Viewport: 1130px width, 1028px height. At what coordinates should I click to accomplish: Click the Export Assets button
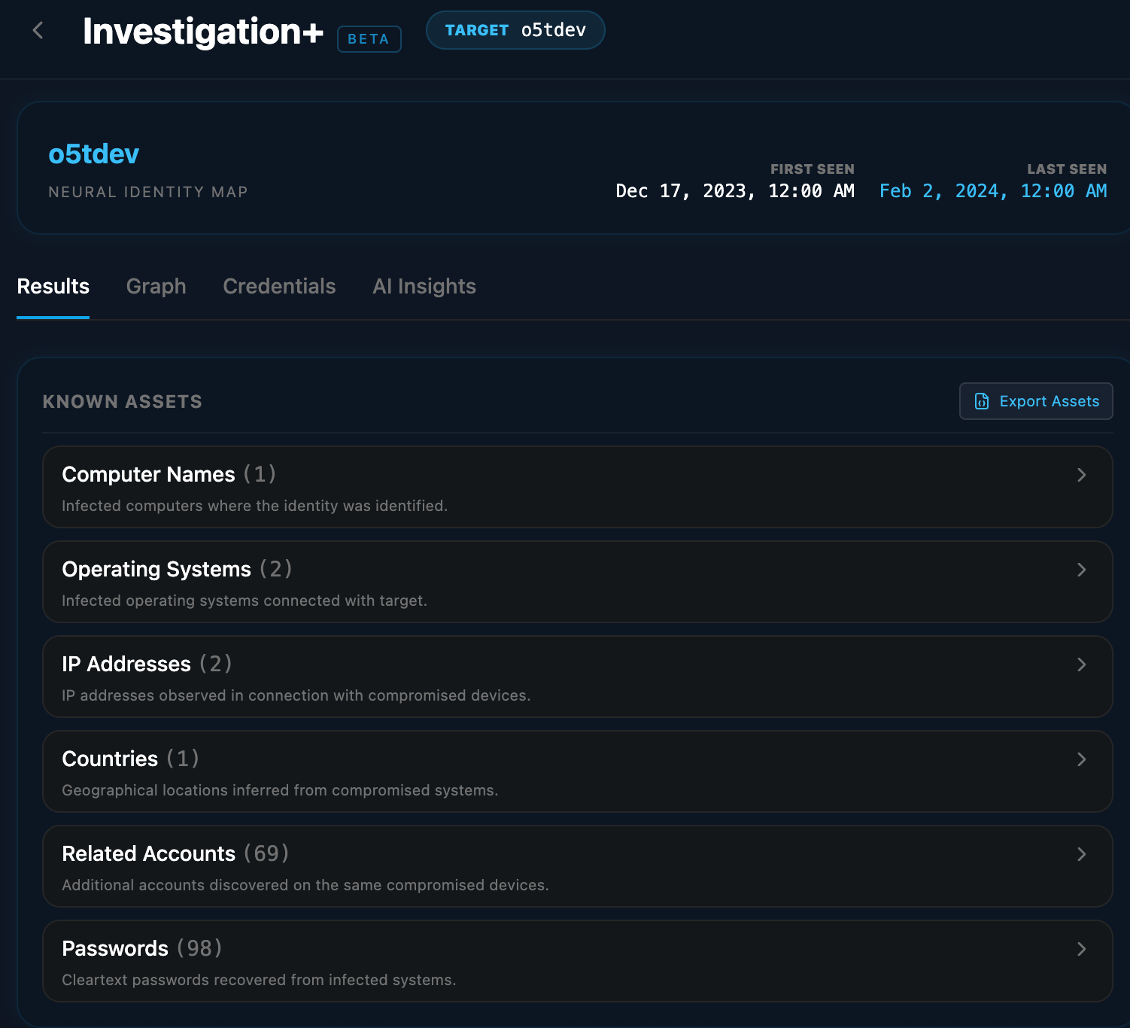point(1036,401)
